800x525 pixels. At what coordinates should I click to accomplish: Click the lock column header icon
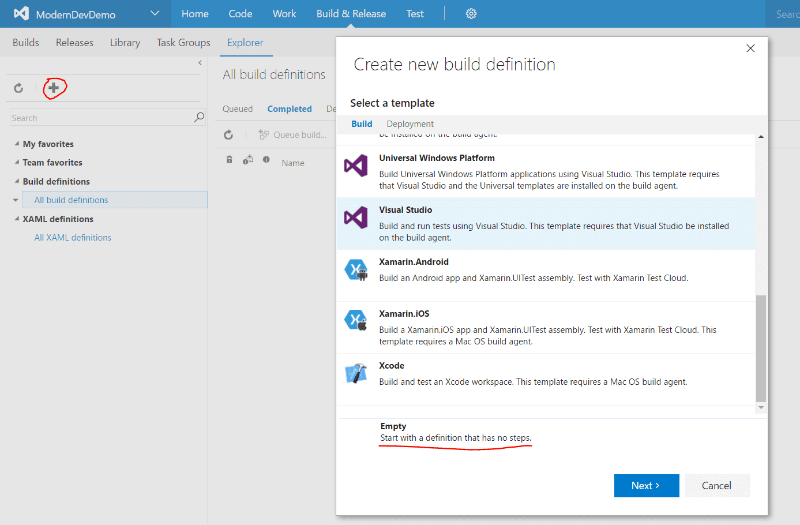pyautogui.click(x=230, y=160)
